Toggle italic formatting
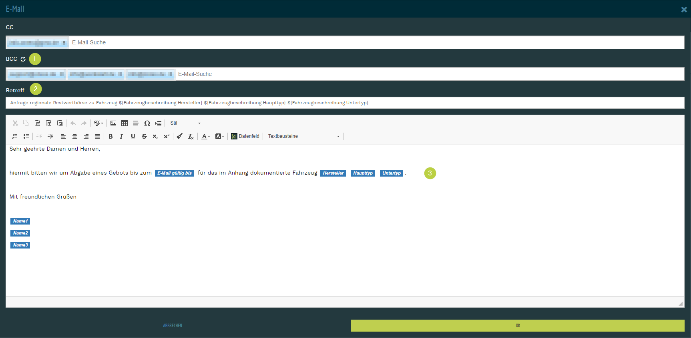This screenshot has height=338, width=691. (122, 136)
